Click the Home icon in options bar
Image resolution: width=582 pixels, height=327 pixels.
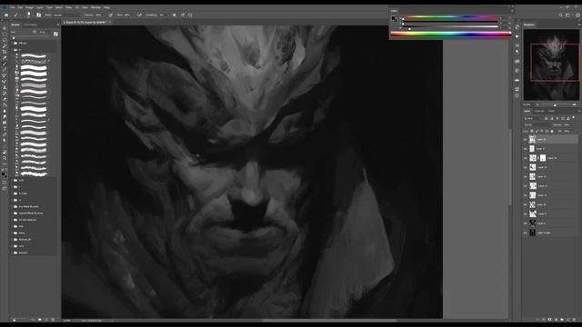pos(6,15)
